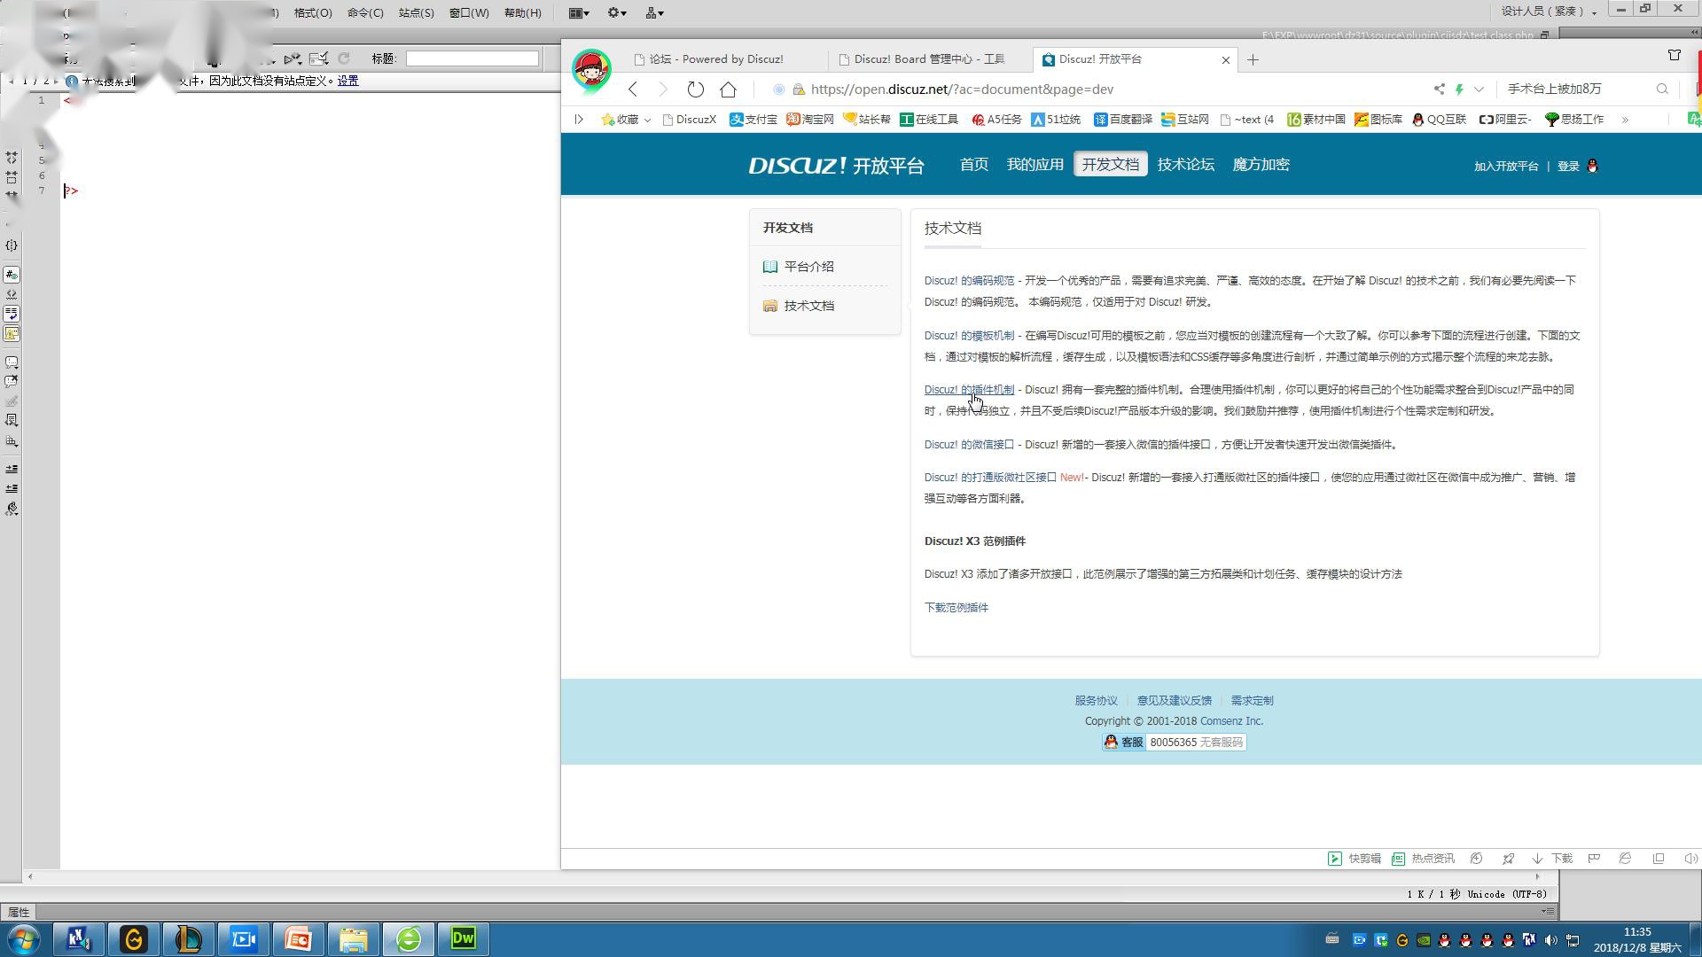
Task: Click the indent code icon in Dreamweaver
Action: coord(12,469)
